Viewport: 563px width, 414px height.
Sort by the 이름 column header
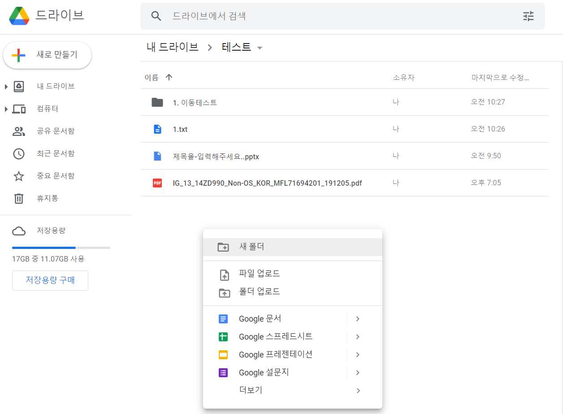click(152, 77)
